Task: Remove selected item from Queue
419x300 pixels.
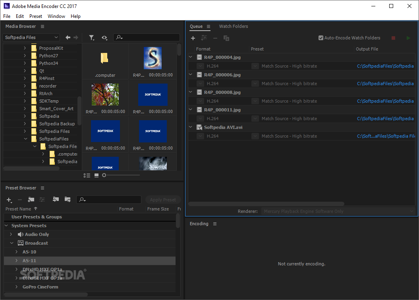Action: [215, 38]
